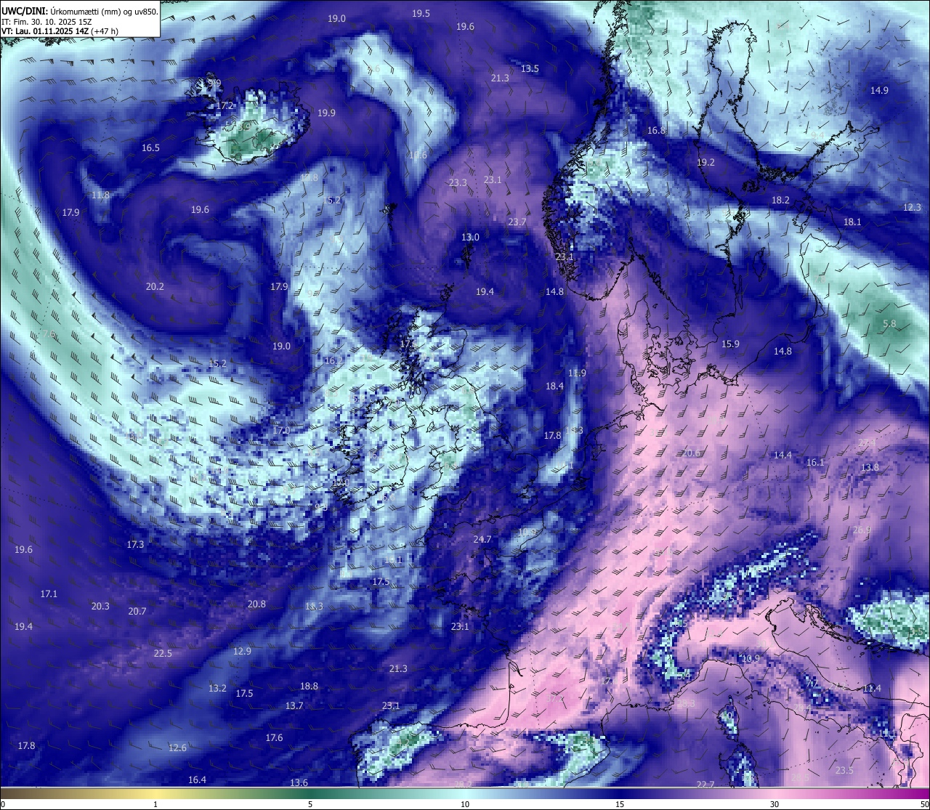Click the value 17.6 on the map
Viewport: 930px width, 810px height.
coord(274,737)
